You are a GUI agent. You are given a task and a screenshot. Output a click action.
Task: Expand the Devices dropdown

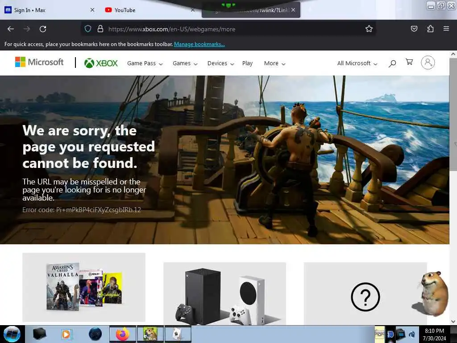point(220,63)
